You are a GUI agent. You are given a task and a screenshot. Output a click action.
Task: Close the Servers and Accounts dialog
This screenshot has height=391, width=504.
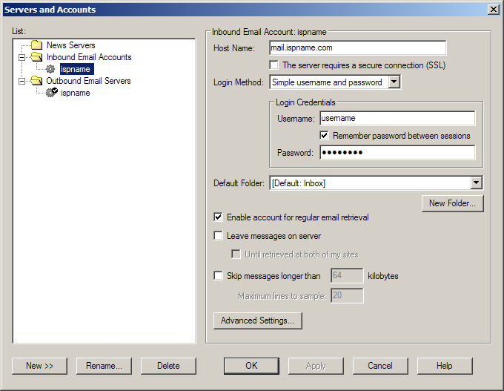(493, 9)
